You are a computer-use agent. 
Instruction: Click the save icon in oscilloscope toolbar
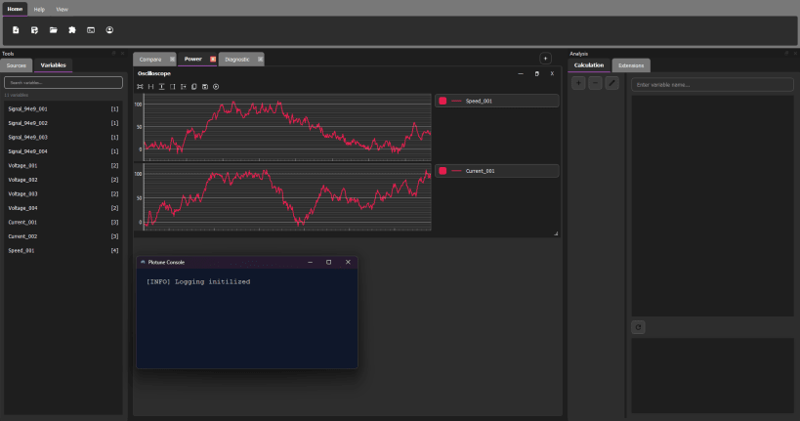(x=205, y=87)
